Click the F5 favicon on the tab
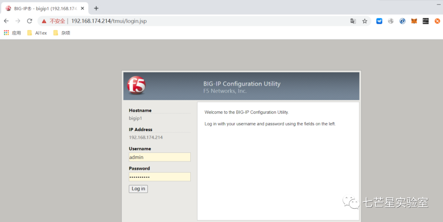Viewport: 443px width, 222px height. click(9, 9)
